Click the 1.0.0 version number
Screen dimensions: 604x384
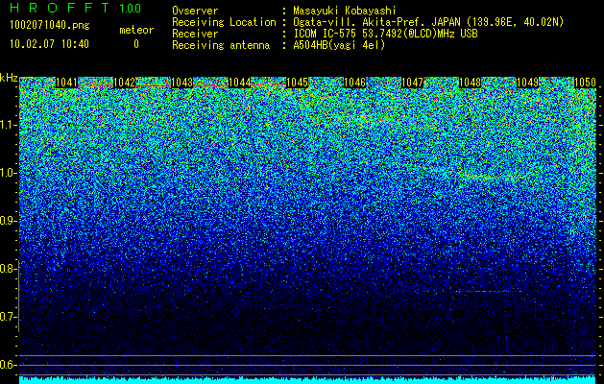131,9
